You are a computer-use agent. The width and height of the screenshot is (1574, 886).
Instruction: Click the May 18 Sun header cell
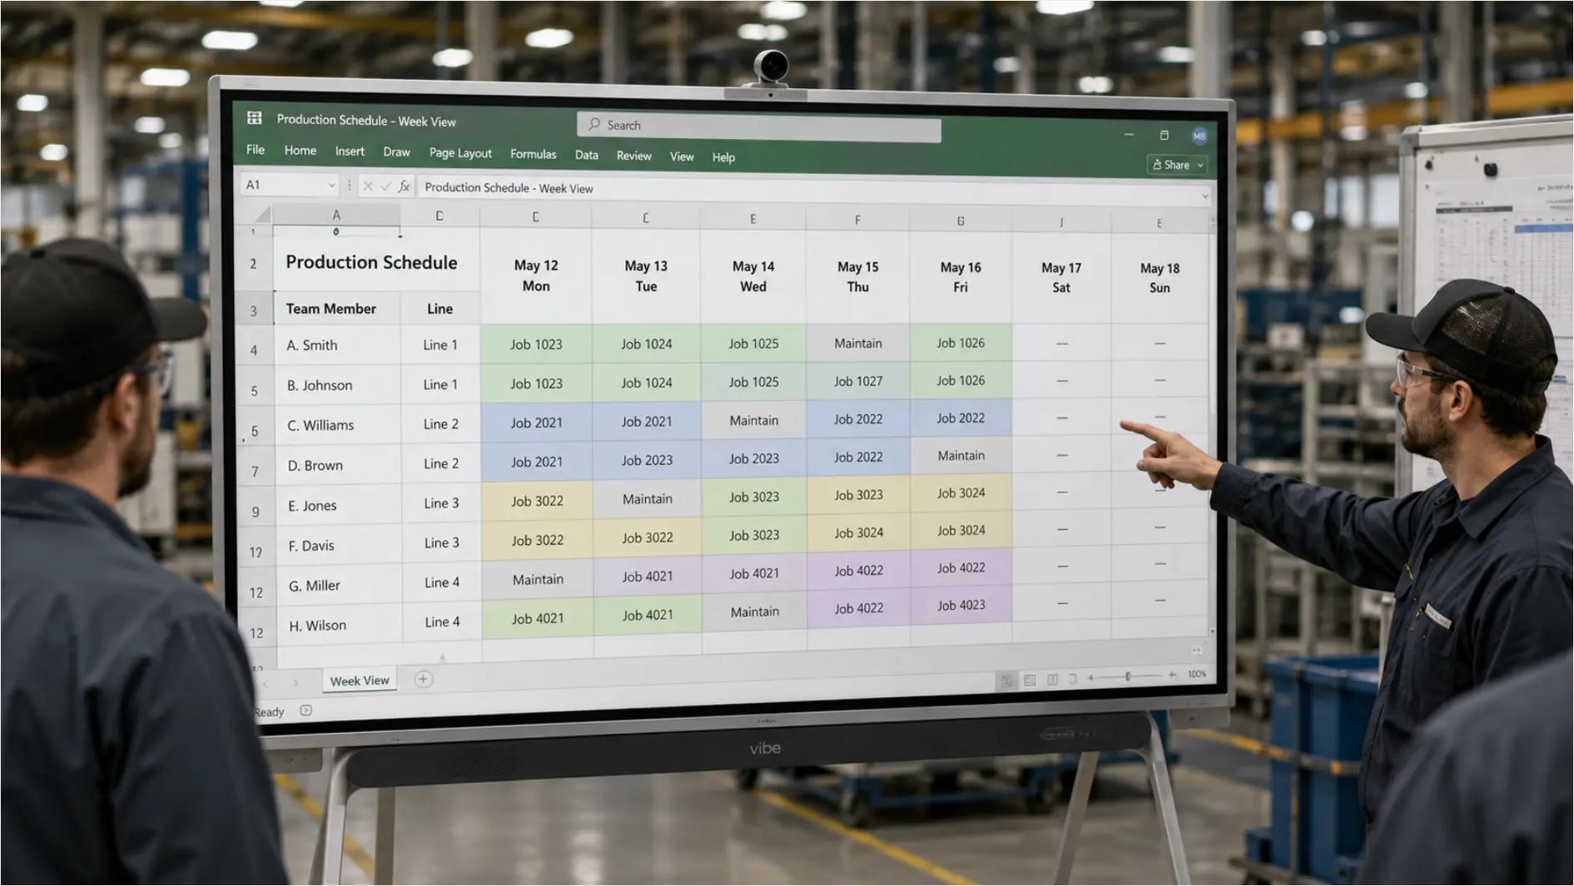(1159, 278)
